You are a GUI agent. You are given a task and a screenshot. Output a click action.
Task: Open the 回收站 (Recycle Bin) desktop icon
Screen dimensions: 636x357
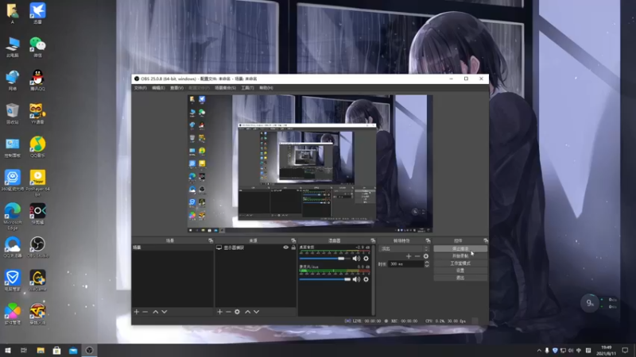coord(13,113)
